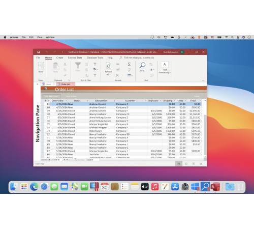Select order row 80 Company D
This screenshot has height=229, width=254.
[x=123, y=107]
